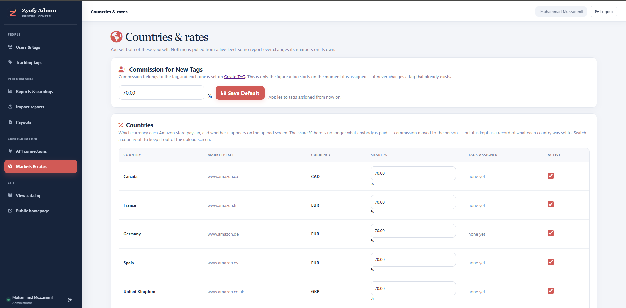Click the Reports & earnings chart icon
The width and height of the screenshot is (626, 308).
(x=10, y=91)
